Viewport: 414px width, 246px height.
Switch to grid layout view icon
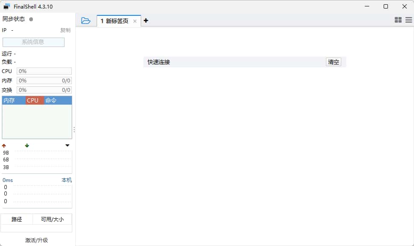(x=398, y=20)
